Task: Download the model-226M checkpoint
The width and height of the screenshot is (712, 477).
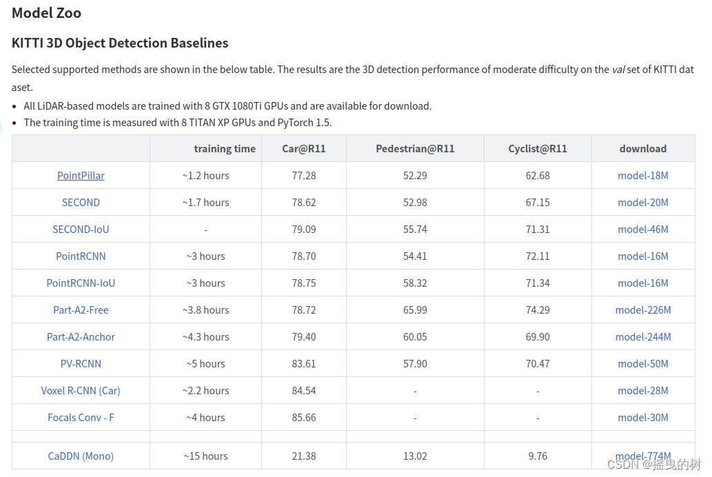Action: tap(643, 309)
